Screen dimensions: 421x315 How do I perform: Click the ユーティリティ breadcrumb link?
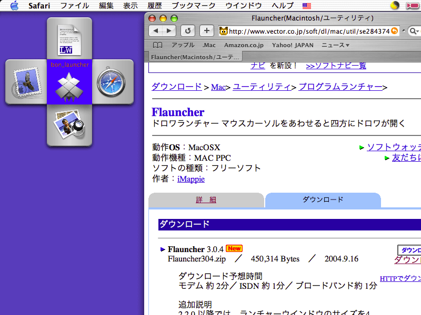tap(262, 87)
